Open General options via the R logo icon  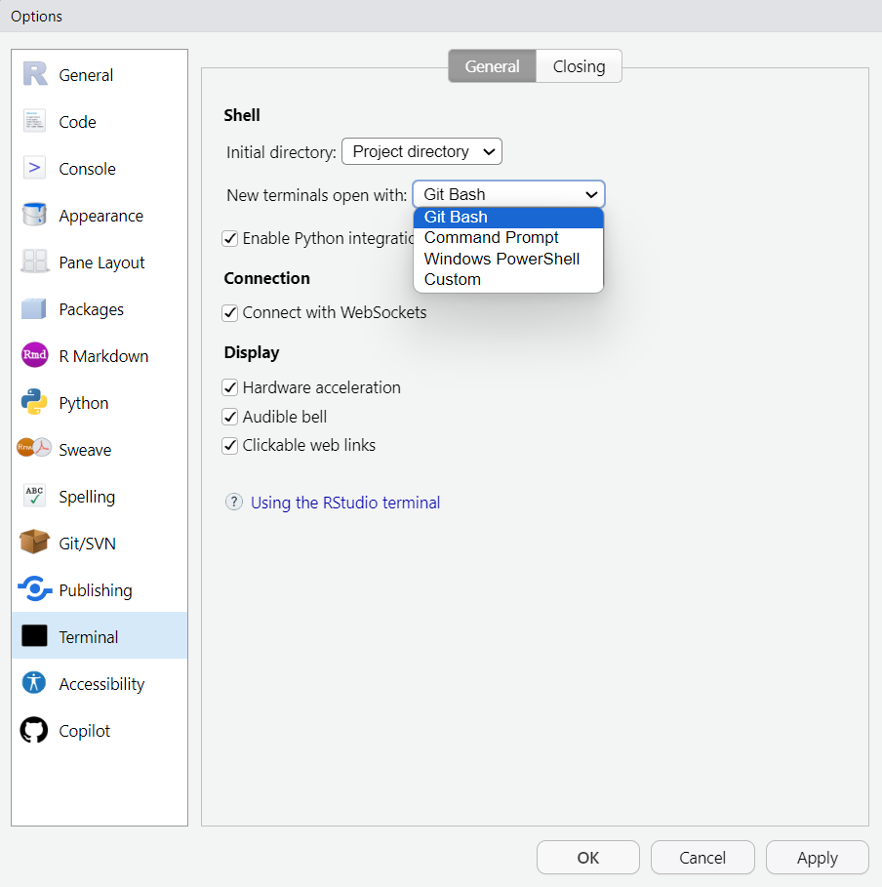pyautogui.click(x=34, y=74)
